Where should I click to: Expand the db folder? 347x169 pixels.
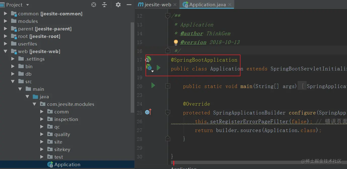pyautogui.click(x=13, y=74)
